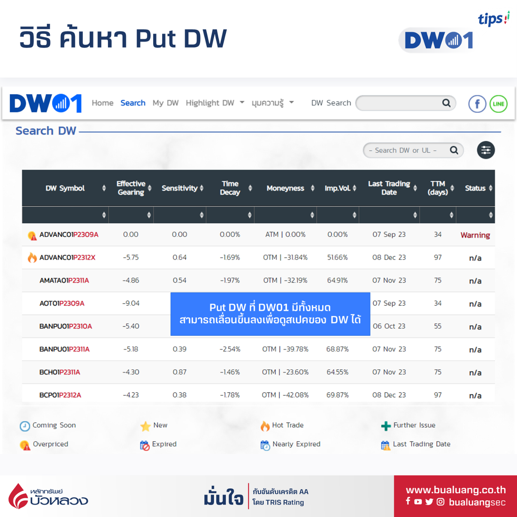This screenshot has height=517, width=517.
Task: Click Twitter icon in red footer
Action: coord(429,502)
